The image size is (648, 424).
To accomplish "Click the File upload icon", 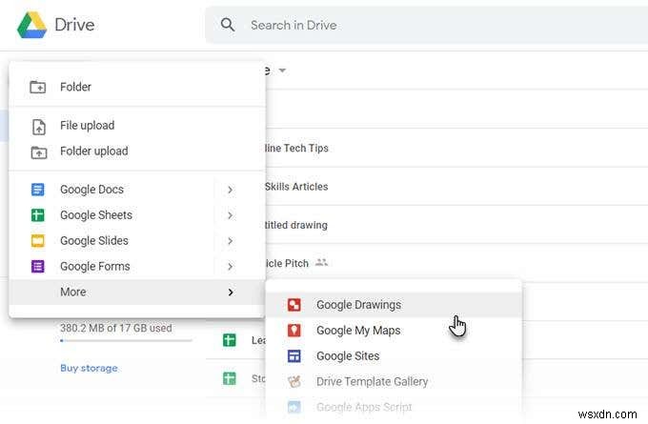I will pyautogui.click(x=39, y=127).
